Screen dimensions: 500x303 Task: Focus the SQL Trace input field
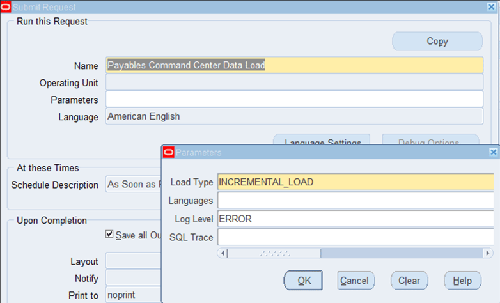click(x=355, y=237)
